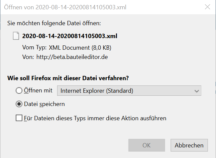Click the source URL http://beta.bauteileditor.de
The width and height of the screenshot is (216, 158).
(72, 57)
